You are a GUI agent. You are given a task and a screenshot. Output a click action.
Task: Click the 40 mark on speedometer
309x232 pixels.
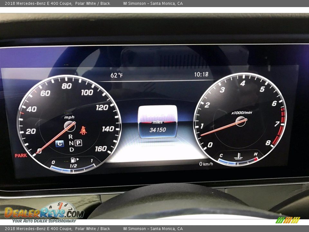(32, 109)
